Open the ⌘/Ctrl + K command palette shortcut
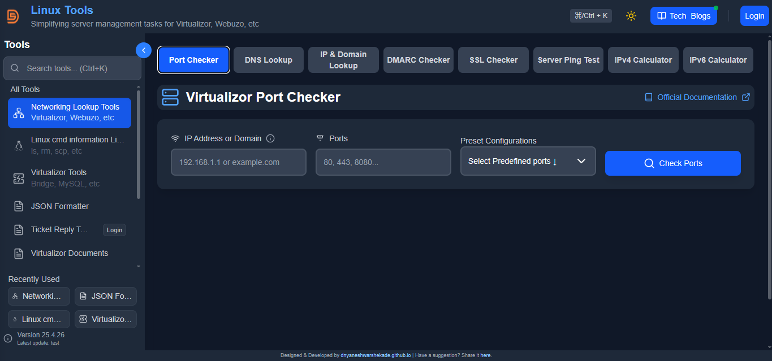The width and height of the screenshot is (772, 361). tap(590, 16)
